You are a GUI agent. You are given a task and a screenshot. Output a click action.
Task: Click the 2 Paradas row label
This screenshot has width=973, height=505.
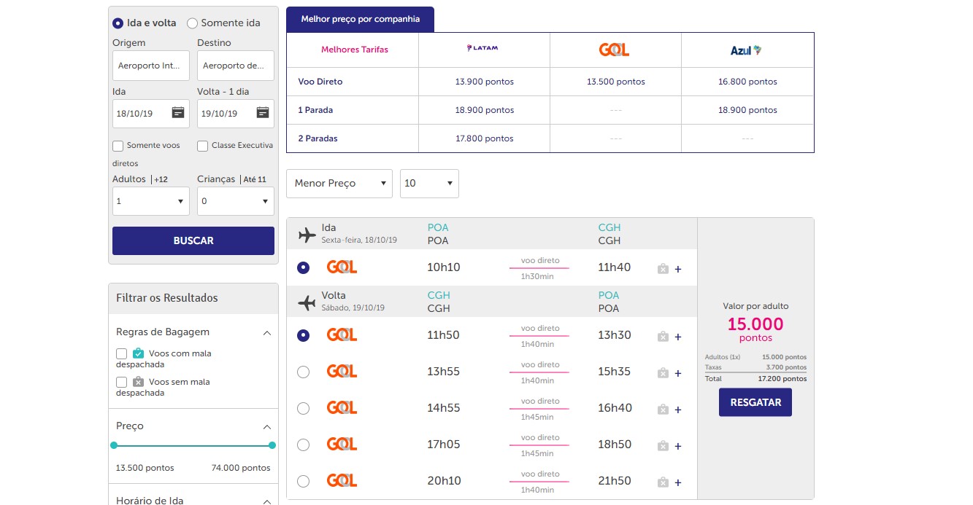(x=318, y=138)
